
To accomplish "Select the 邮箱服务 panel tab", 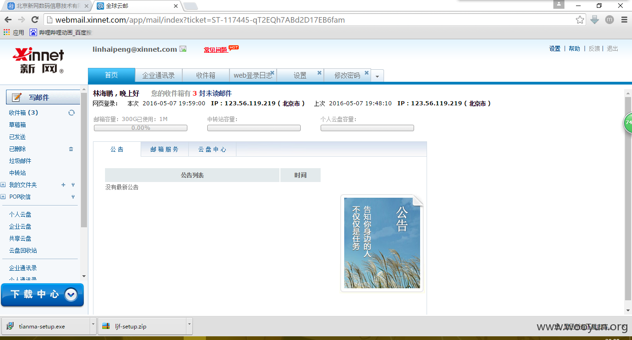I will point(165,149).
